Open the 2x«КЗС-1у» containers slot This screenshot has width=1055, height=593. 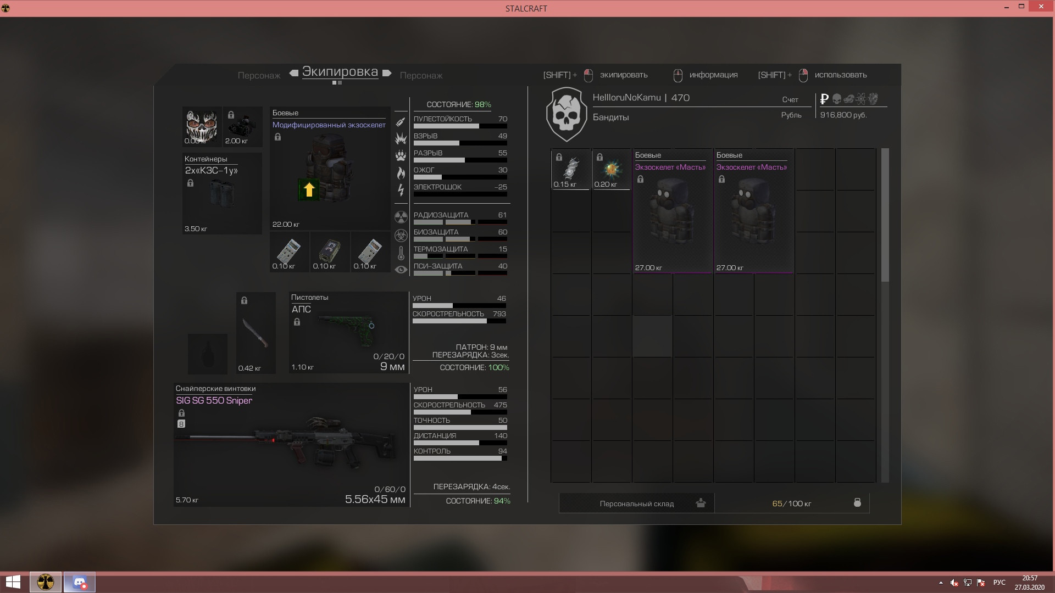pyautogui.click(x=222, y=193)
